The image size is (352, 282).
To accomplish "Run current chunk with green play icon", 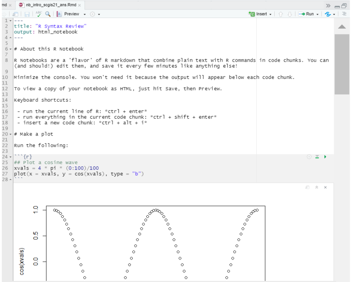I will [325, 157].
